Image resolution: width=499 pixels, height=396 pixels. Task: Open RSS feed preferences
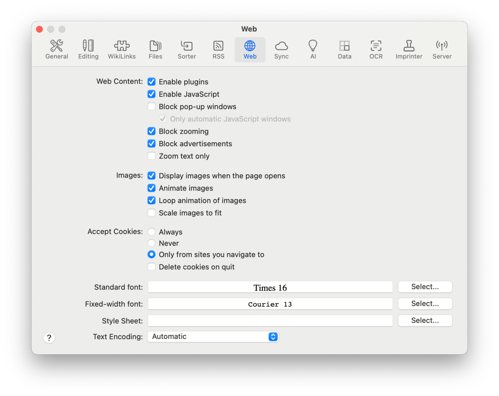click(218, 49)
